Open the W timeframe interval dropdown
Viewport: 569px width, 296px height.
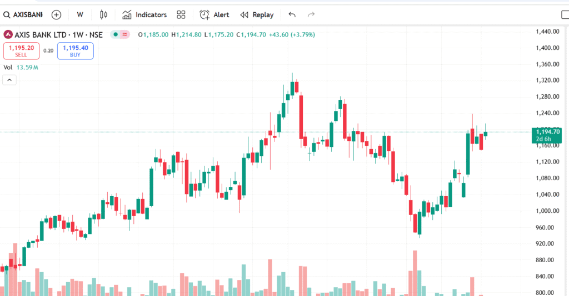(80, 15)
